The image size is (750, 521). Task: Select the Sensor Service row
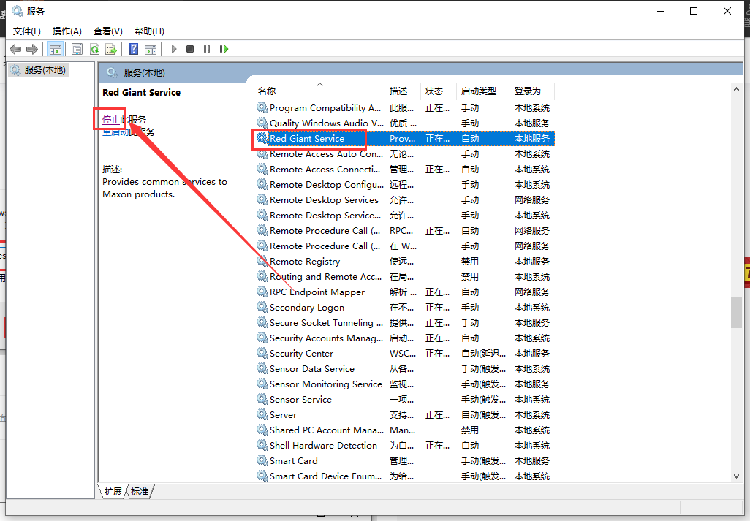(404, 399)
